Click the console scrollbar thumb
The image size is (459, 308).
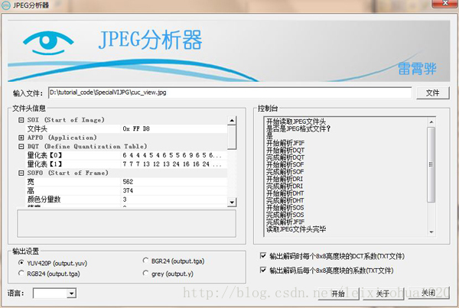[x=431, y=164]
